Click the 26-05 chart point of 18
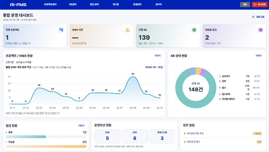 pos(93,93)
